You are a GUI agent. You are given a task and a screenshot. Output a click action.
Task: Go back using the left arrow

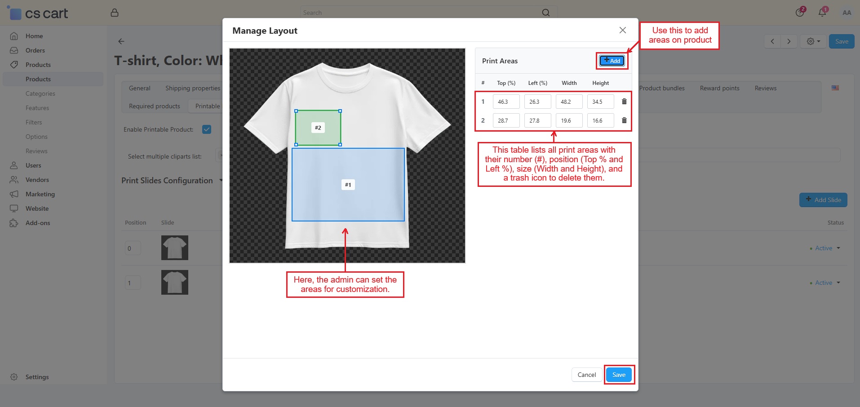121,41
